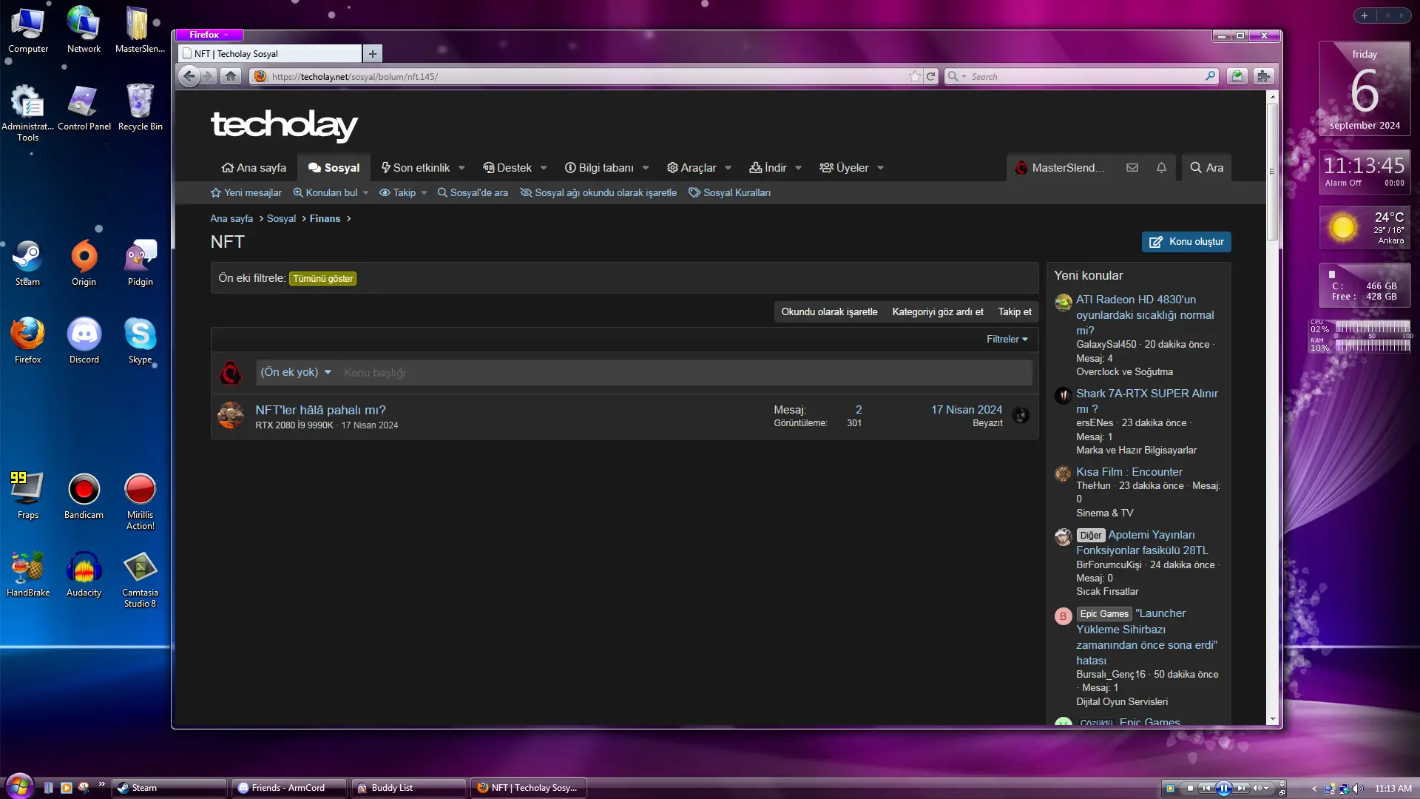This screenshot has width=1420, height=799.
Task: Expand the Destek menu arrow
Action: 544,168
